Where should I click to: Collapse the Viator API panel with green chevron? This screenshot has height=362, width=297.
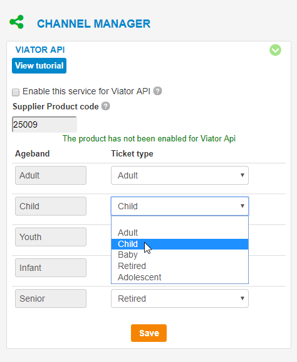pos(275,50)
